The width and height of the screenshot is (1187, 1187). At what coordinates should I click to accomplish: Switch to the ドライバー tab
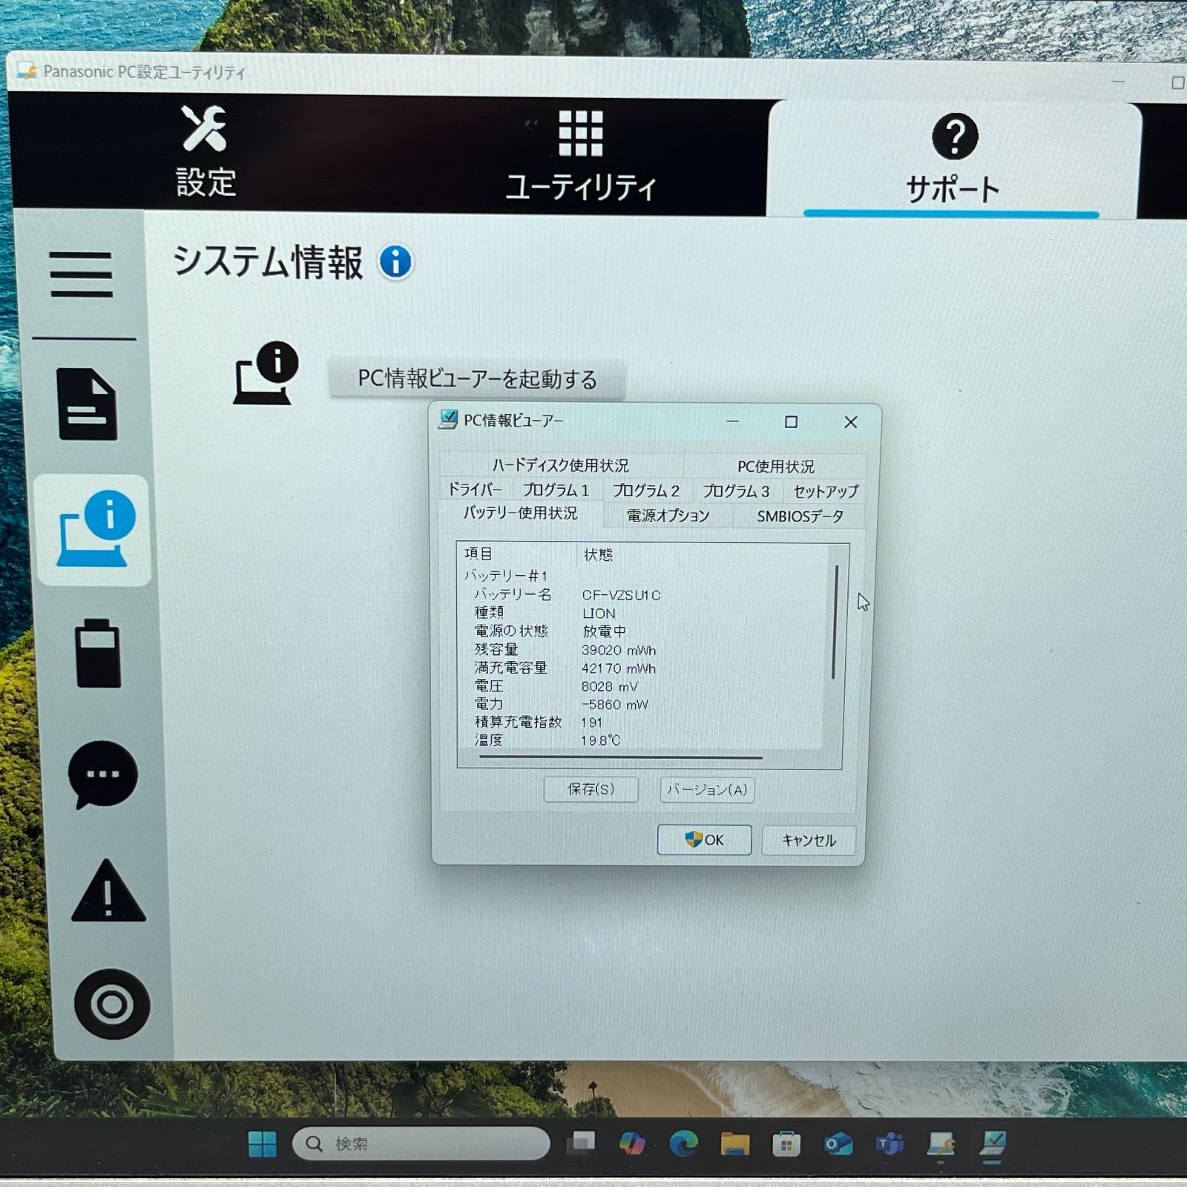pyautogui.click(x=475, y=490)
